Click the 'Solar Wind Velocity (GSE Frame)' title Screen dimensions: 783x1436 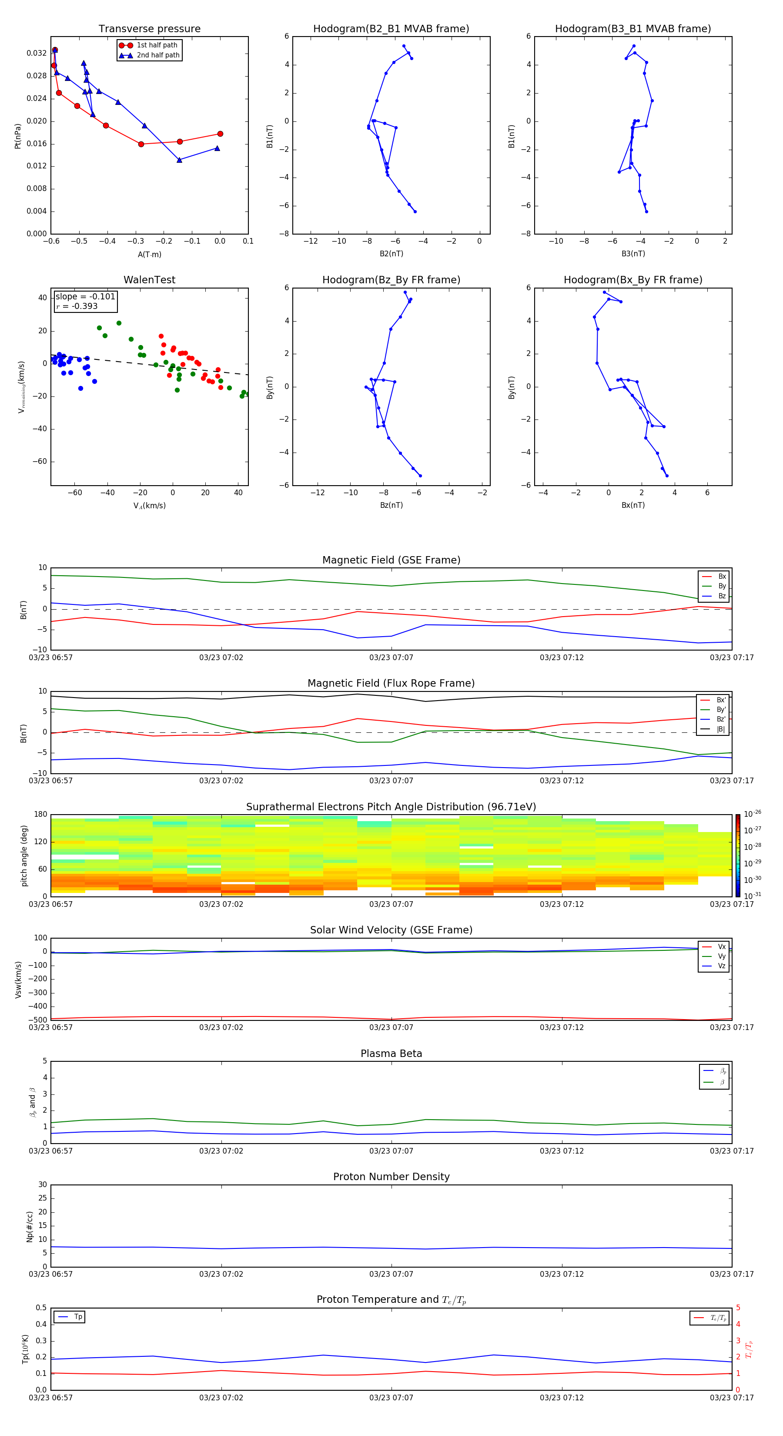pyautogui.click(x=391, y=930)
